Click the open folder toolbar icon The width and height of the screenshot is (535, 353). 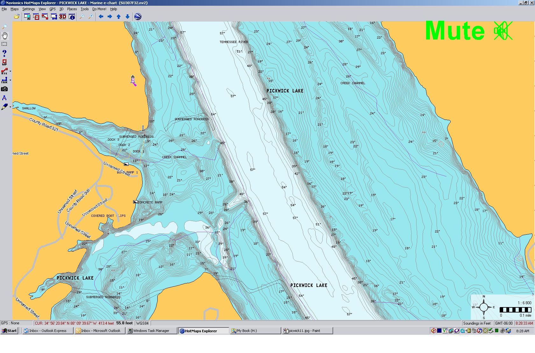[17, 17]
